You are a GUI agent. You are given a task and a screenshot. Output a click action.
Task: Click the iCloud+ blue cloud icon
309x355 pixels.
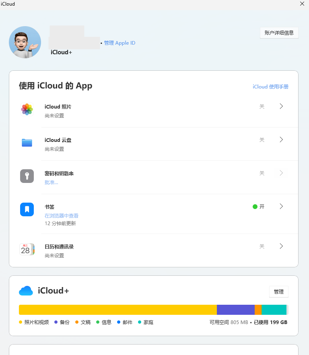coord(26,291)
